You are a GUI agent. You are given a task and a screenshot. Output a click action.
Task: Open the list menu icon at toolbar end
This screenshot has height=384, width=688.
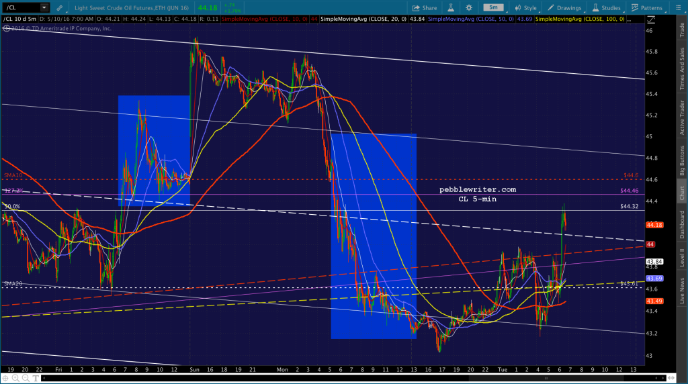(x=678, y=8)
